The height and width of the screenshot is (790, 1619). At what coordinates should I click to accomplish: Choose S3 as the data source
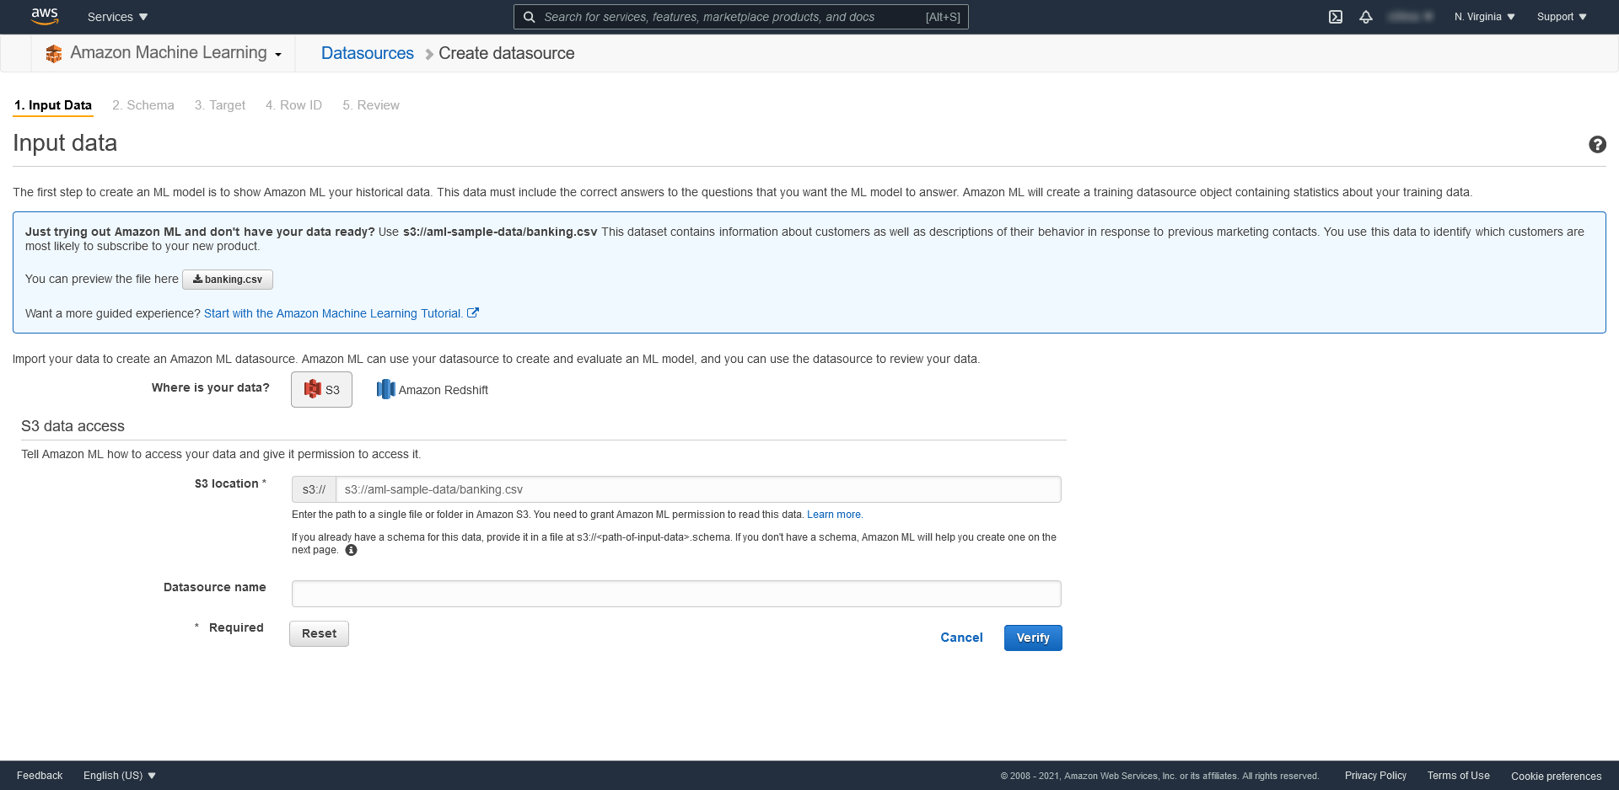(x=321, y=389)
